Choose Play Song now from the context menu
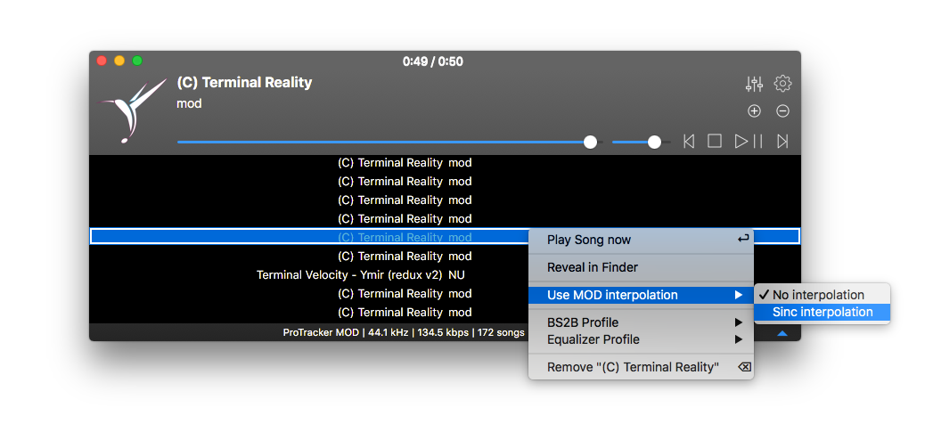Viewport: 933px width, 424px height. [x=641, y=240]
